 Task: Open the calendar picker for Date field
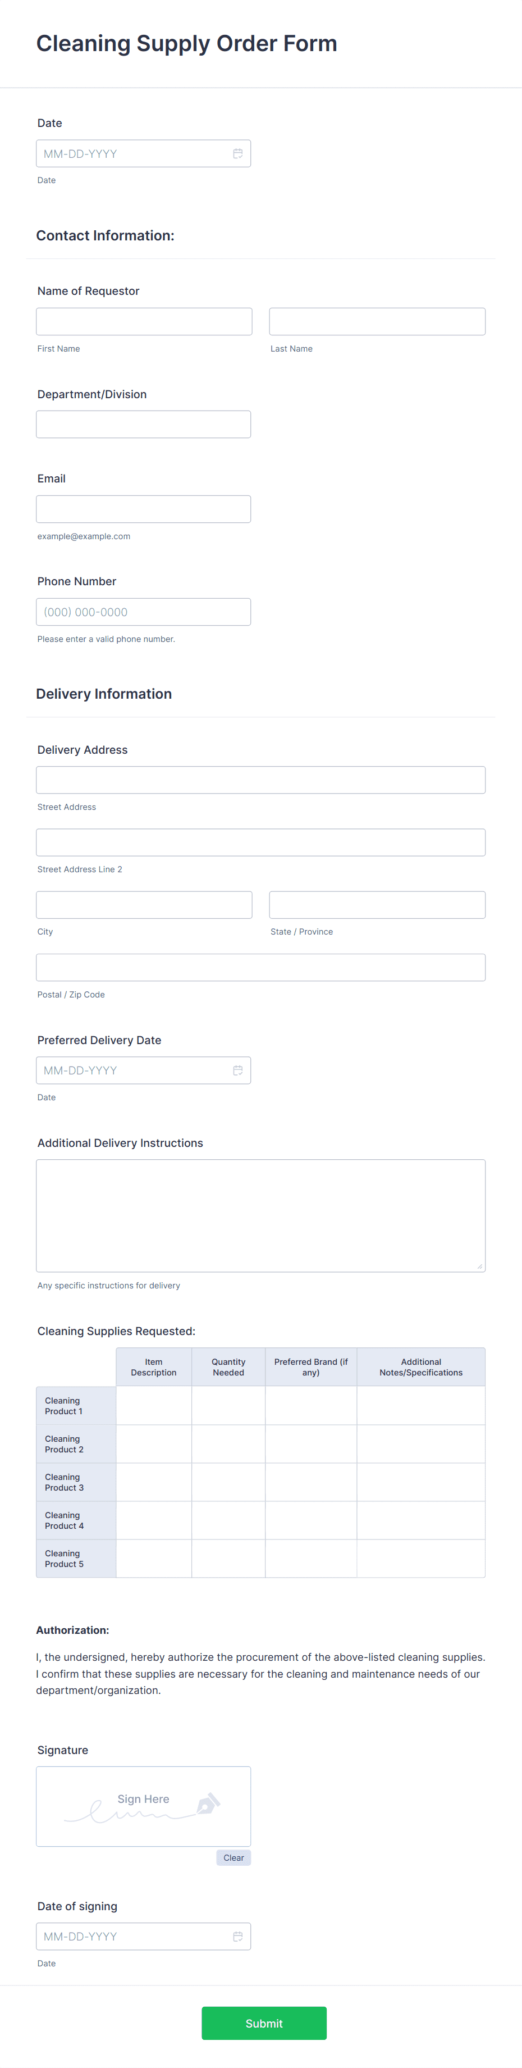[238, 153]
